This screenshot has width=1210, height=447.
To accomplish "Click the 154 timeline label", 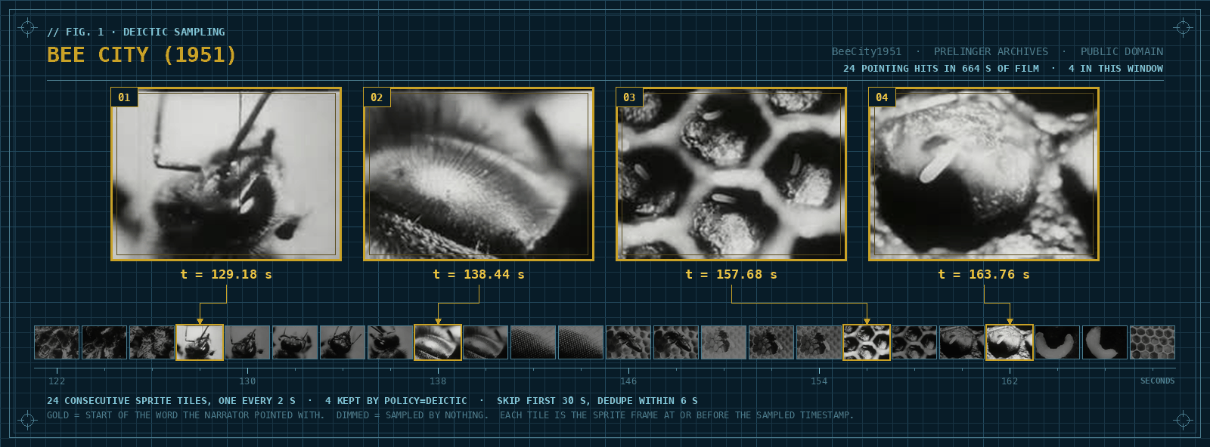I will click(x=819, y=381).
